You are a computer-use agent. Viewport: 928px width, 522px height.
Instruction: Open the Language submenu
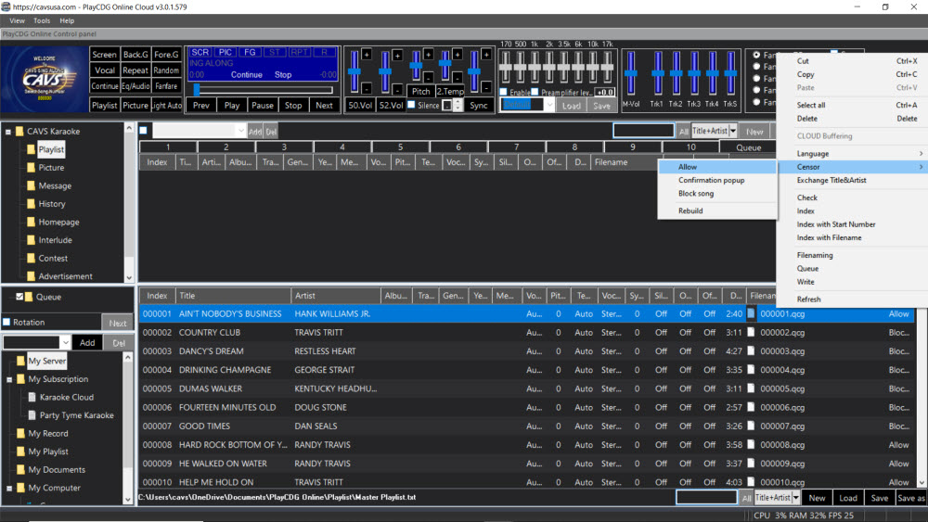tap(852, 154)
